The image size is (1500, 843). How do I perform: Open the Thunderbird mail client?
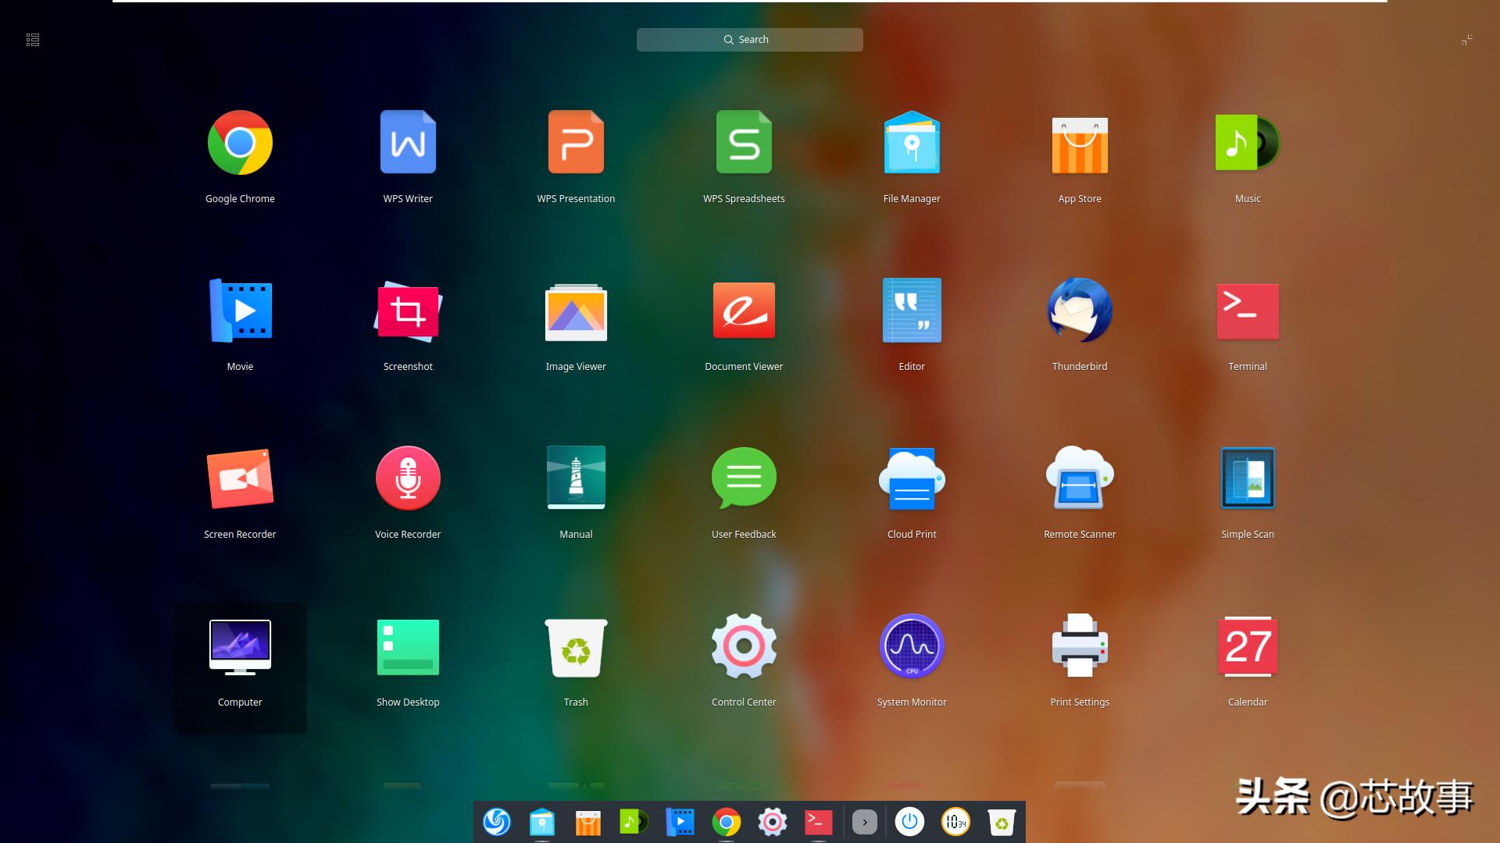pyautogui.click(x=1080, y=311)
